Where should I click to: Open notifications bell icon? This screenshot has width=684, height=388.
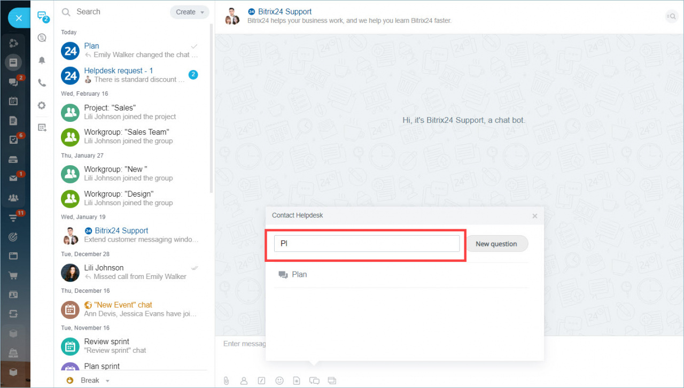tap(42, 60)
